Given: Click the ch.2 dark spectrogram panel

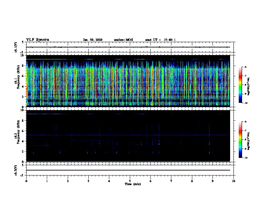Looking at the screenshot, I should (128, 136).
